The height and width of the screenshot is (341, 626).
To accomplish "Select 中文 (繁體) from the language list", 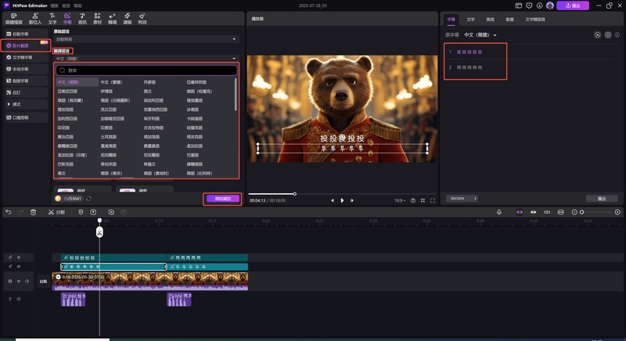I will point(111,82).
